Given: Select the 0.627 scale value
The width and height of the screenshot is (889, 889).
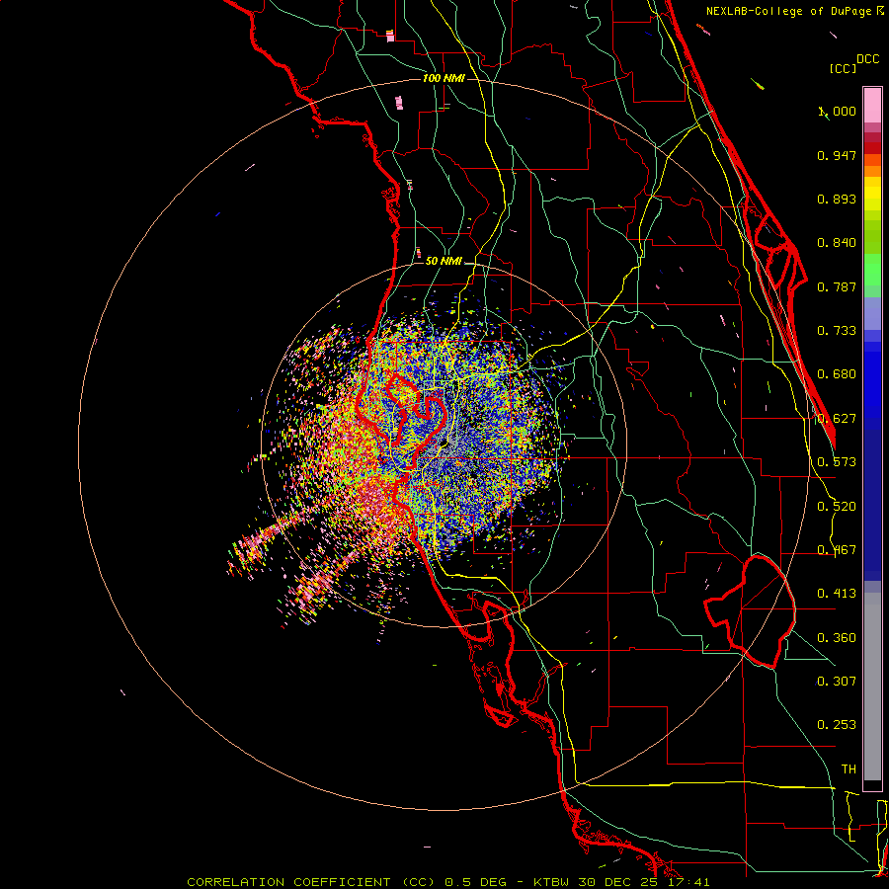Looking at the screenshot, I should click(x=837, y=419).
